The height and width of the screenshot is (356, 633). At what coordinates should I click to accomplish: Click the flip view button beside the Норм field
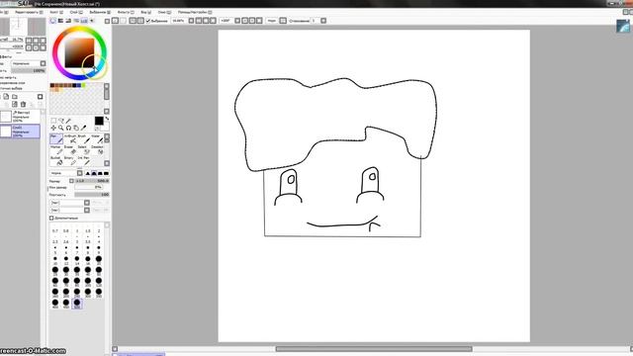click(283, 21)
